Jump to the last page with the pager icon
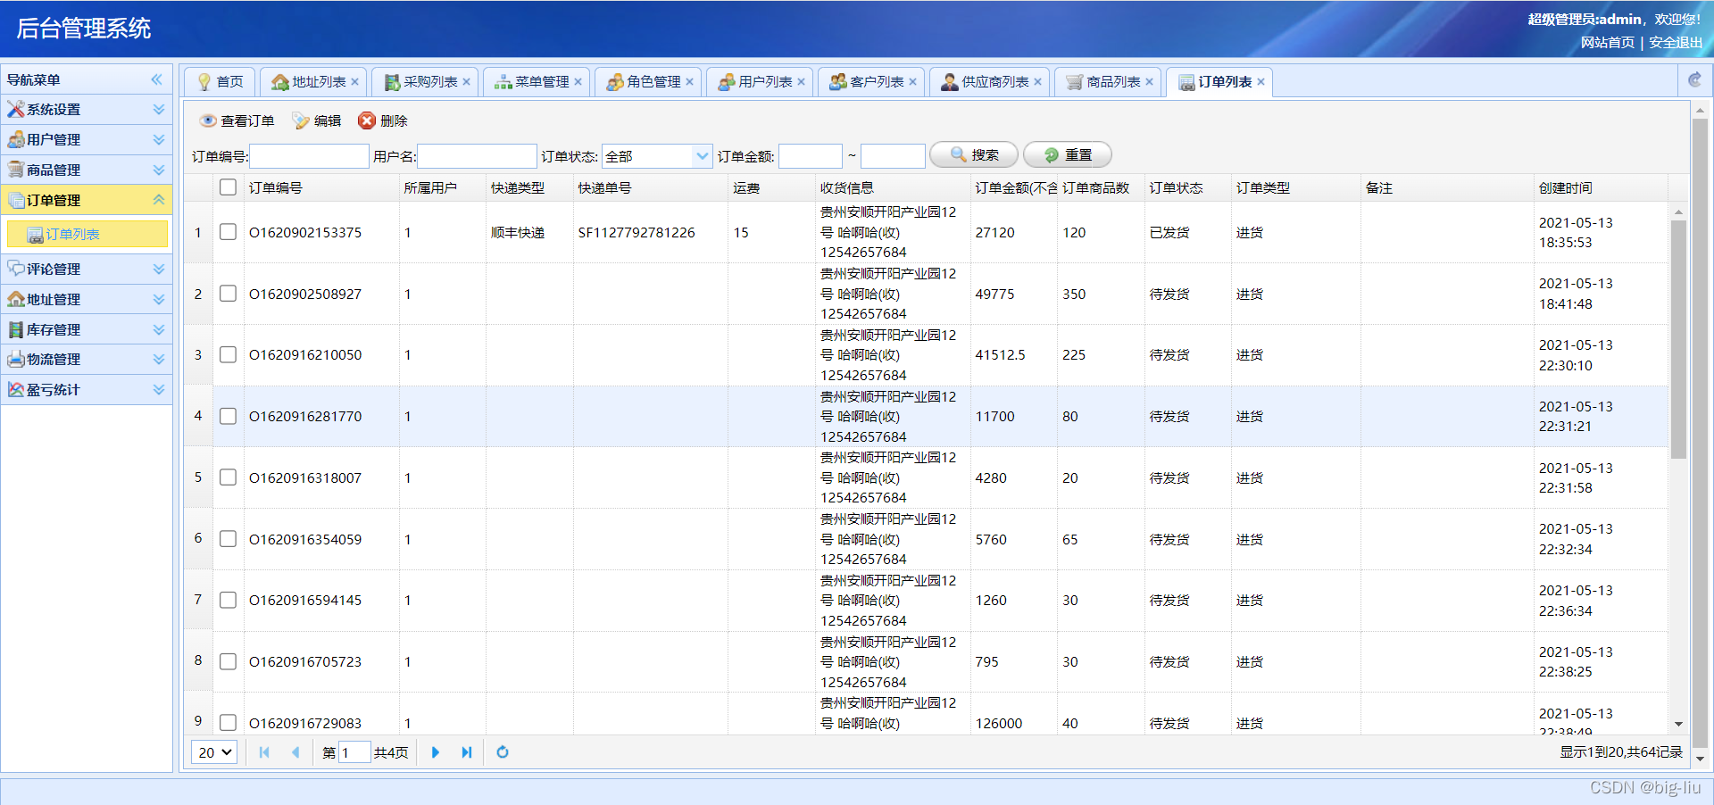The width and height of the screenshot is (1714, 805). click(x=466, y=752)
